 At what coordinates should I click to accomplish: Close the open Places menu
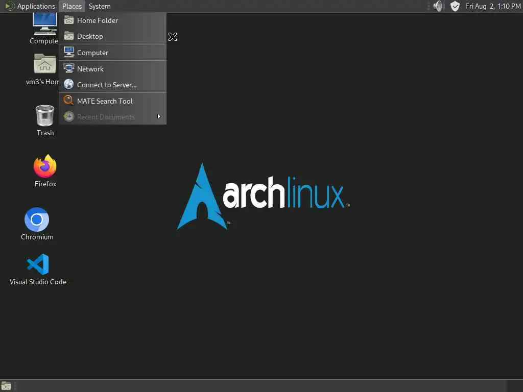point(72,6)
